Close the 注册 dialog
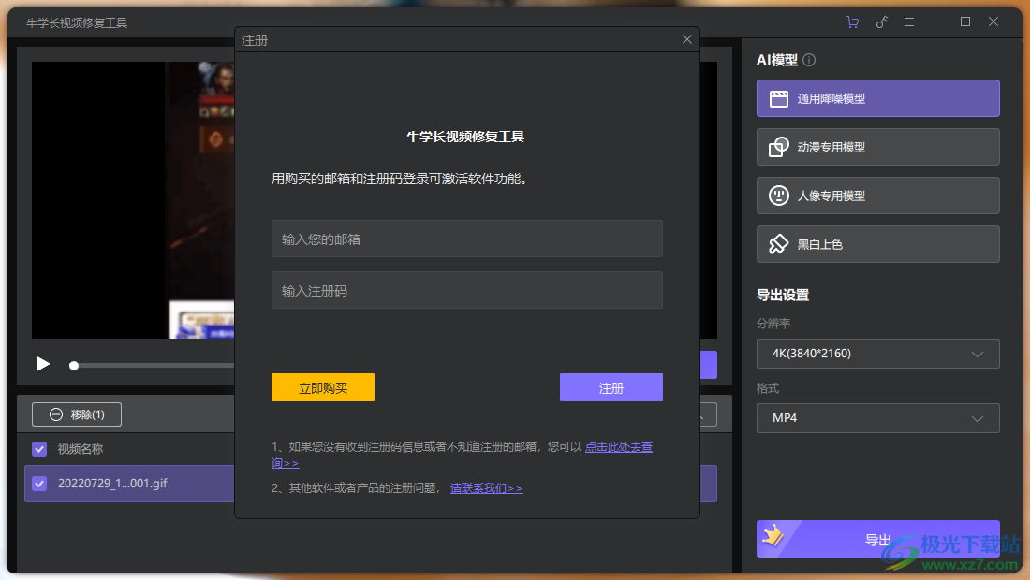This screenshot has height=580, width=1030. tap(687, 39)
